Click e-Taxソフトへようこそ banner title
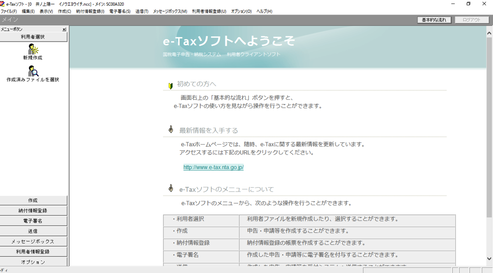 pyautogui.click(x=229, y=41)
